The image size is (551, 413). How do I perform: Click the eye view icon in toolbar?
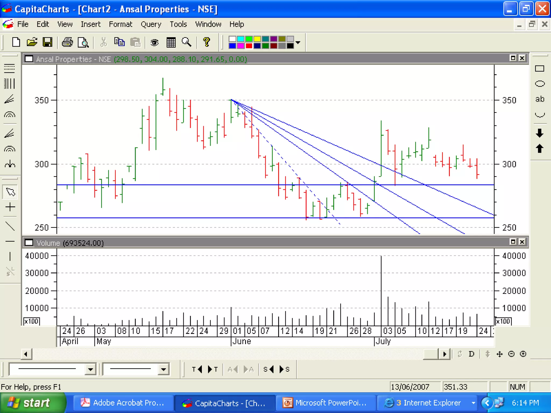tap(154, 42)
